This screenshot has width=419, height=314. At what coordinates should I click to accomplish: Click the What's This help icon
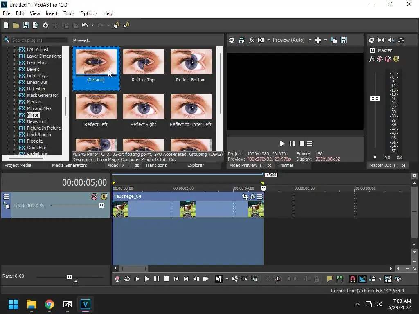coord(126,25)
